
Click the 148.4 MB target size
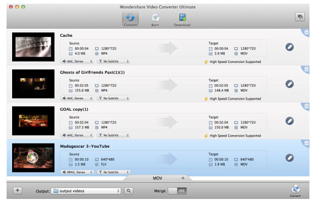coord(222,90)
